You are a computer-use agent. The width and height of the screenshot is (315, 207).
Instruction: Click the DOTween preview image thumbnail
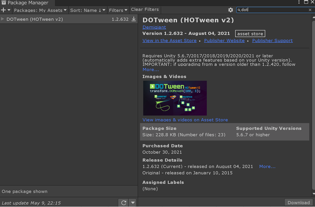175,98
